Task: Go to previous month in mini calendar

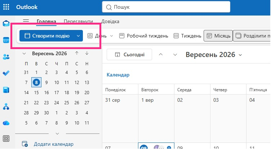Action: point(77,53)
